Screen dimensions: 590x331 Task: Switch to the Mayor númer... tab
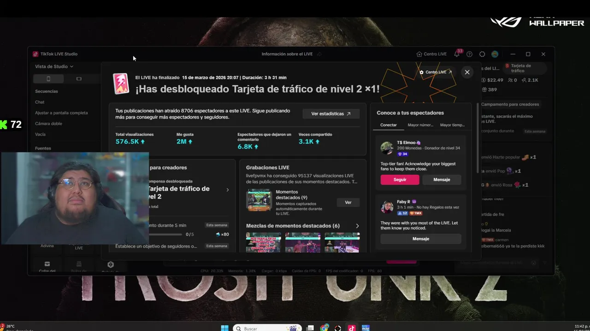(x=420, y=125)
